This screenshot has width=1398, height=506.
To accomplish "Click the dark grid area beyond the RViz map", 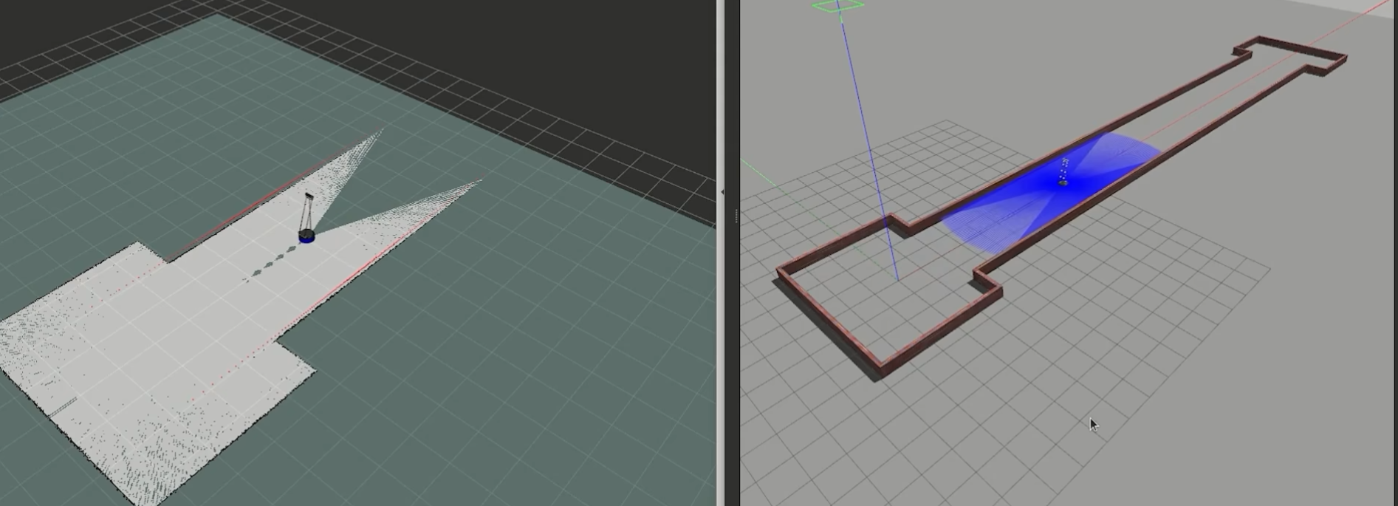I will pyautogui.click(x=517, y=44).
